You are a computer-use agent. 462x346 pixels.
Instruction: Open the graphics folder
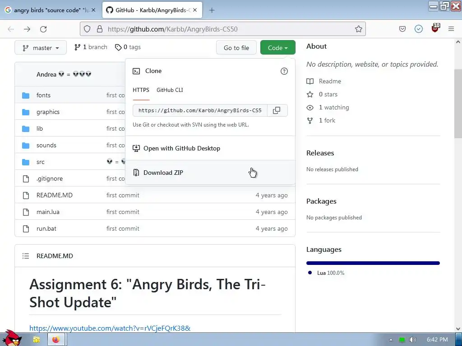pyautogui.click(x=48, y=112)
